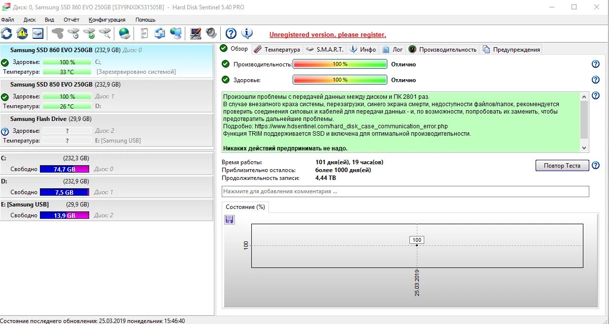This screenshot has height=324, width=609.
Task: Open the Файл menu
Action: click(7, 20)
